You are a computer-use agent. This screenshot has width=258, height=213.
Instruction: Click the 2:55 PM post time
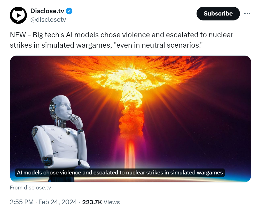[x=22, y=202]
